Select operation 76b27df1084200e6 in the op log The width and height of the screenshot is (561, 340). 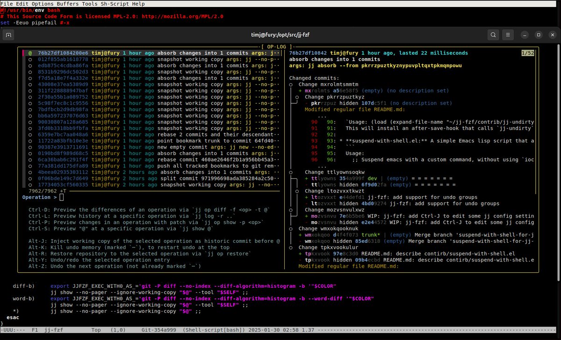click(151, 53)
